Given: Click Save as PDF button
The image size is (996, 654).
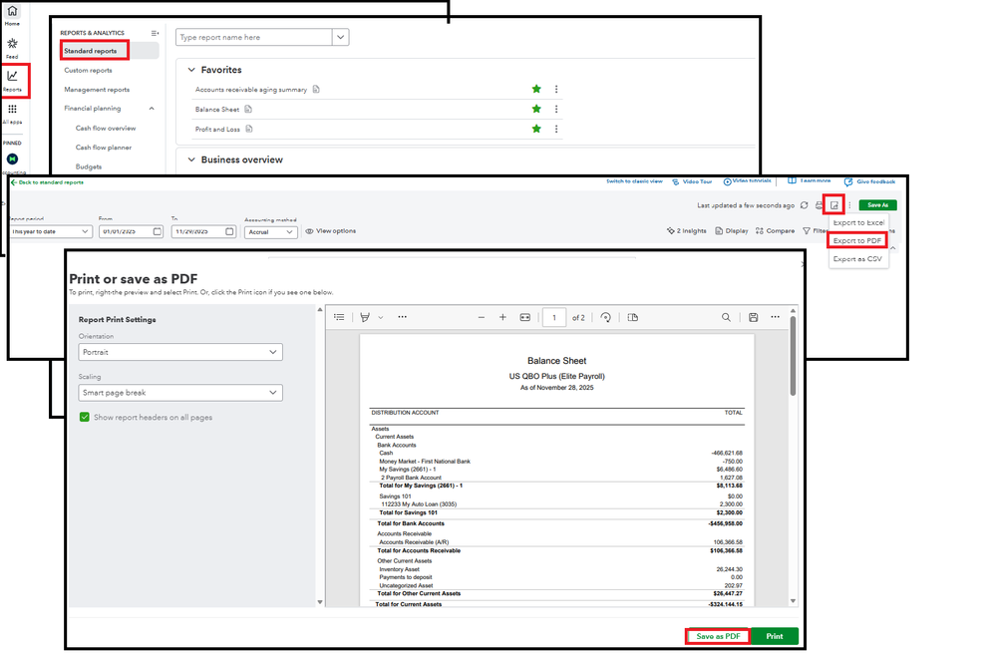Looking at the screenshot, I should (x=718, y=636).
